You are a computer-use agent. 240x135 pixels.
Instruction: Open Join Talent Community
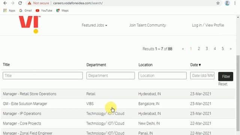pyautogui.click(x=147, y=25)
